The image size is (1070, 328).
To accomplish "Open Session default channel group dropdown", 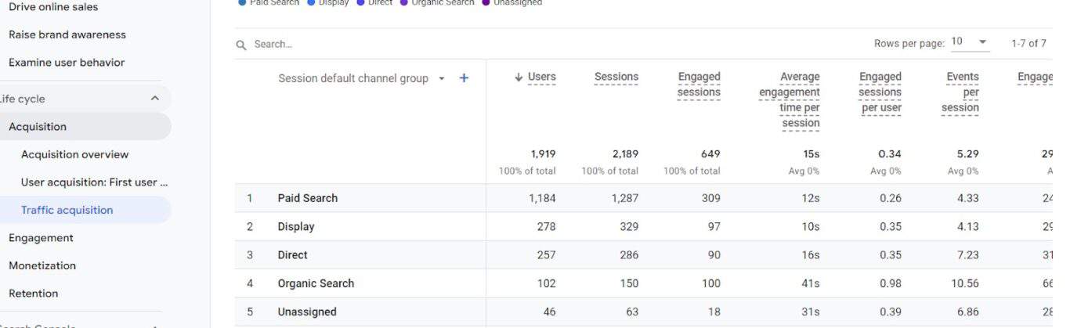I will (442, 79).
